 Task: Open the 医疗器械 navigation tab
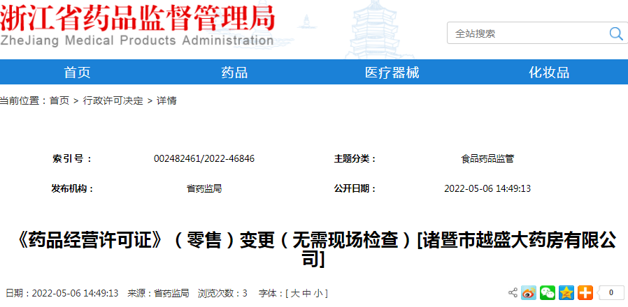pyautogui.click(x=392, y=73)
